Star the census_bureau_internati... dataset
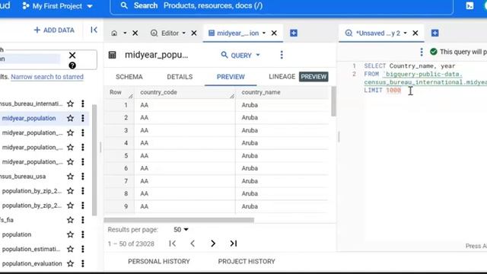Image resolution: width=487 pixels, height=274 pixels. [x=71, y=104]
